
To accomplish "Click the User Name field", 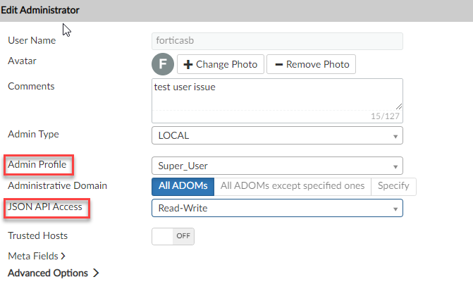I will click(x=277, y=41).
